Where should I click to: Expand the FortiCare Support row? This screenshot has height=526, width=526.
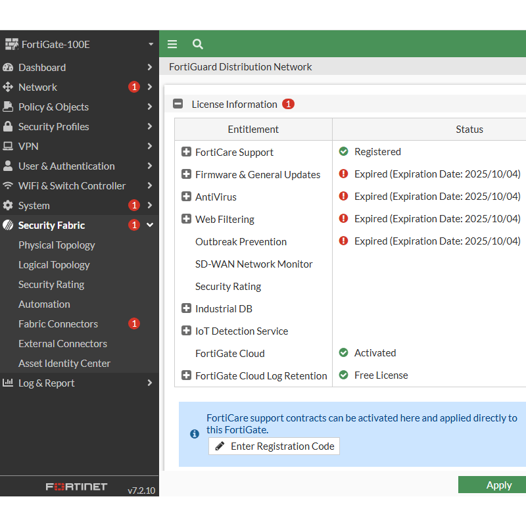pyautogui.click(x=186, y=152)
